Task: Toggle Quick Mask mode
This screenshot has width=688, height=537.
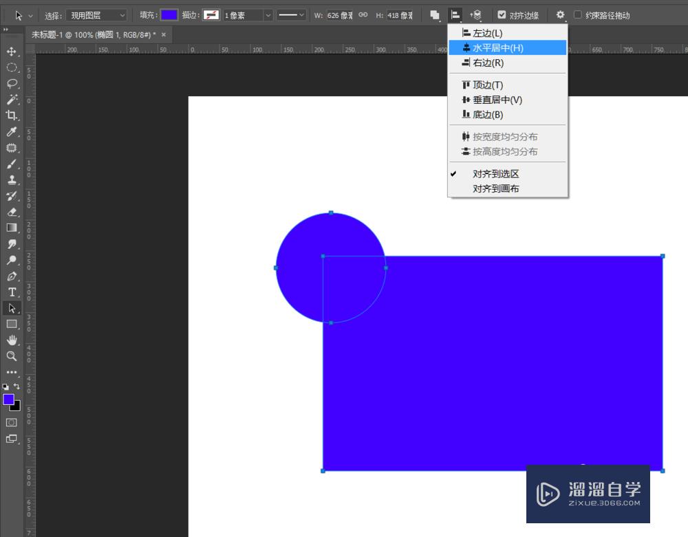Action: (x=12, y=422)
